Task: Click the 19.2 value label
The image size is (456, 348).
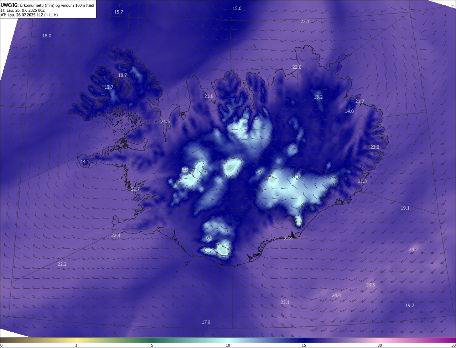Action: coord(410,306)
